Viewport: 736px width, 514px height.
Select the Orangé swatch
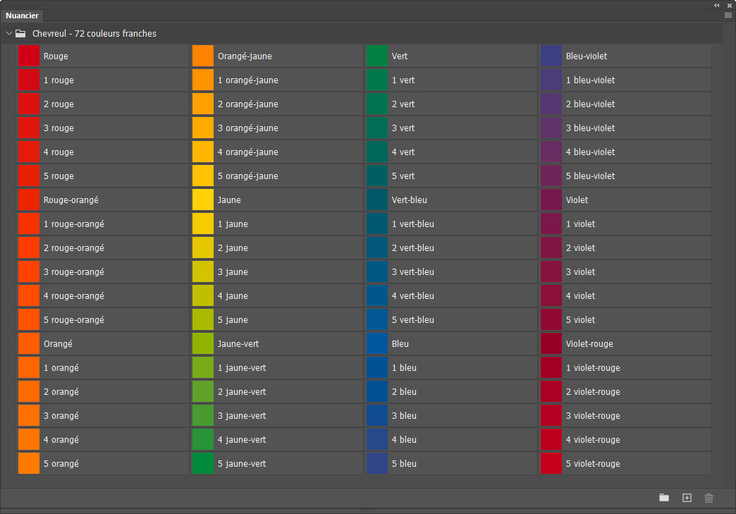pyautogui.click(x=29, y=344)
